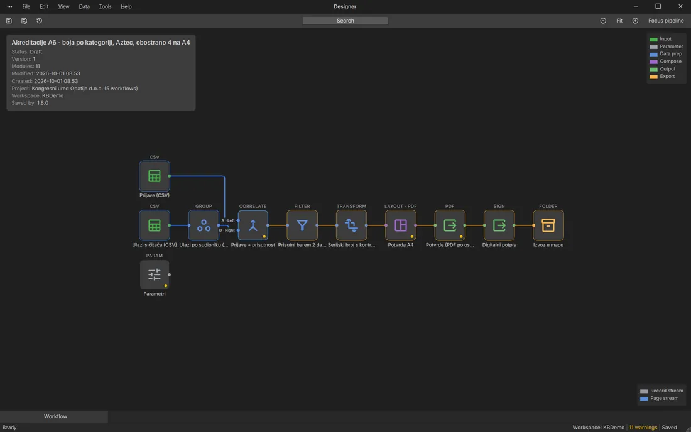Open the version history icon
This screenshot has width=691, height=432.
pos(39,21)
